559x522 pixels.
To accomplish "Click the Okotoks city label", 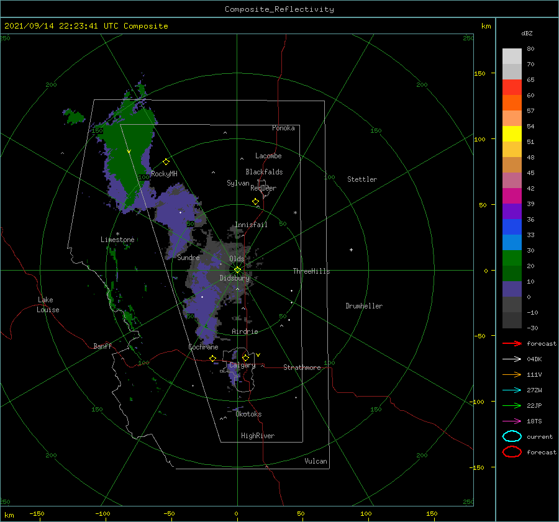I will pos(249,414).
